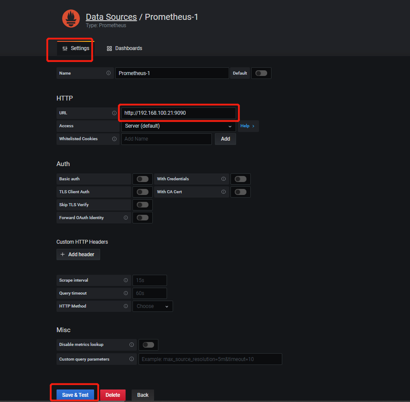Focus the Name input with Prometheus-1
410x402 pixels.
click(172, 73)
